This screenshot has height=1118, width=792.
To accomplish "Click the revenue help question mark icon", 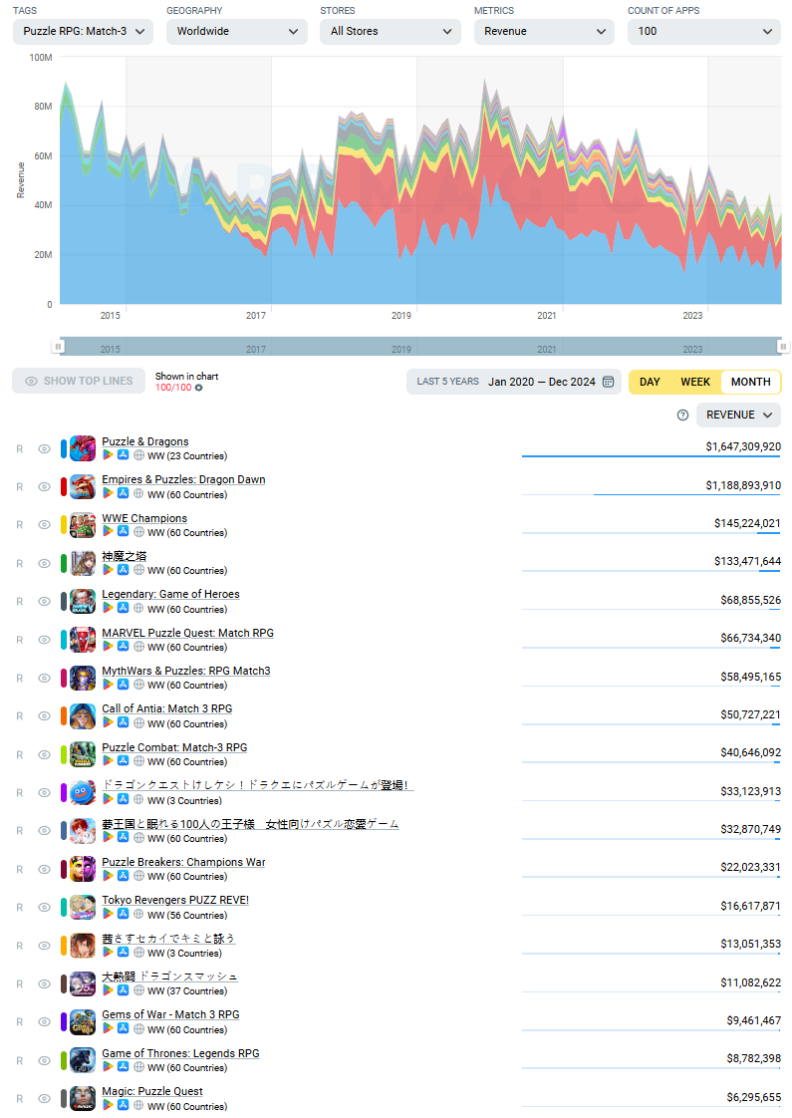I will pos(682,415).
